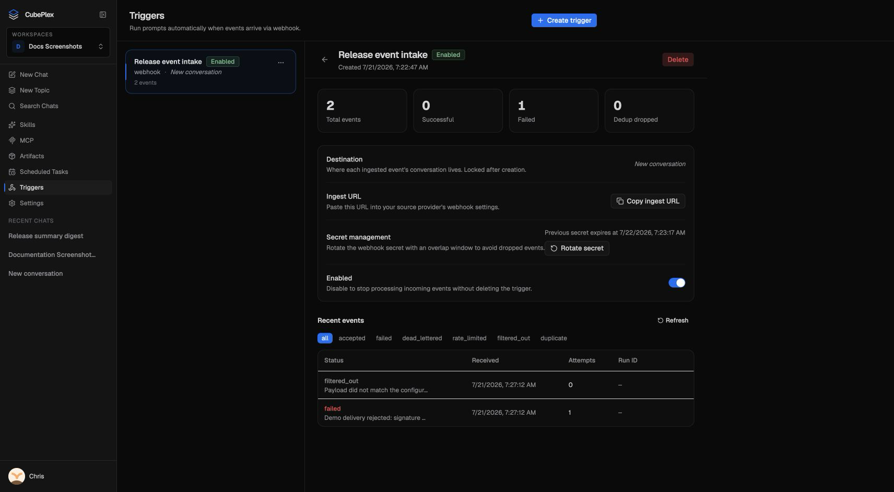Image resolution: width=894 pixels, height=492 pixels.
Task: Click the Settings gear icon
Action: 12,203
